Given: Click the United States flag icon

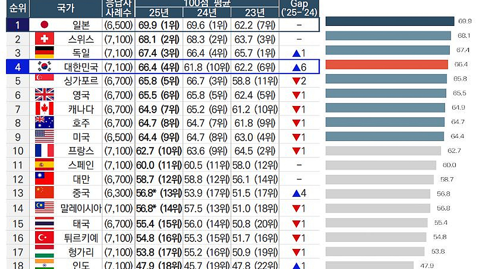Looking at the screenshot, I should 44,137.
